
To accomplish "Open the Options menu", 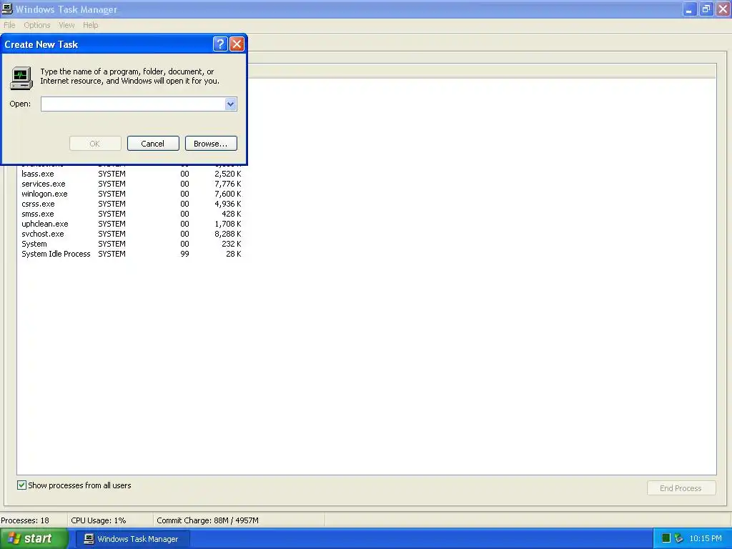I will coord(37,25).
